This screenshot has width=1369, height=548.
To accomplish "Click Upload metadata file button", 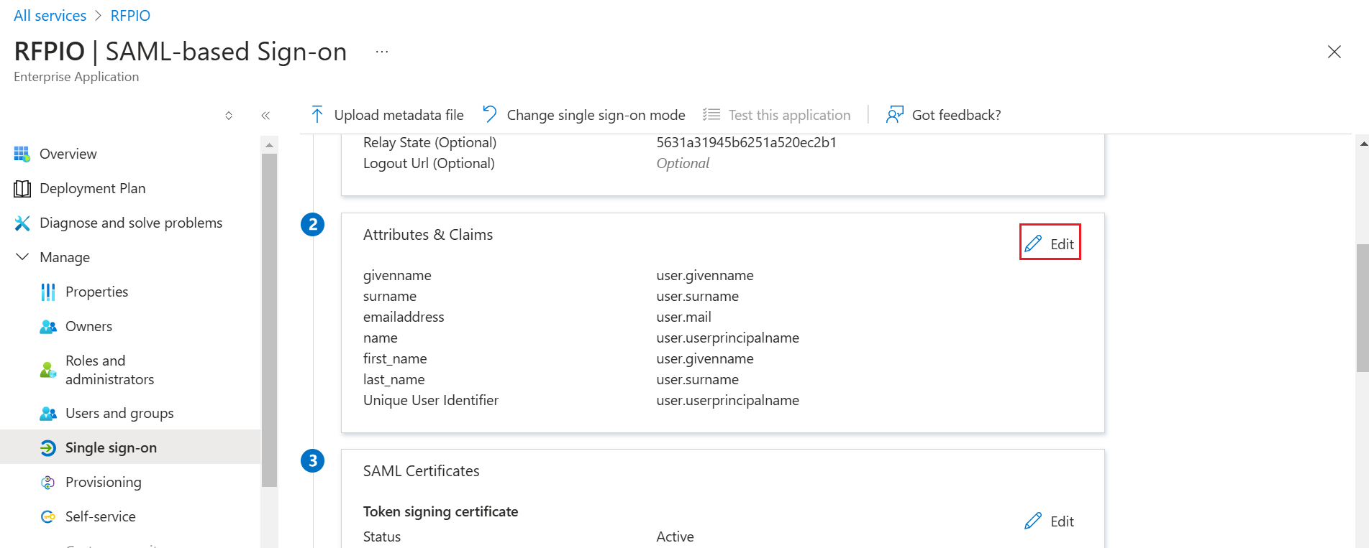I will (387, 115).
